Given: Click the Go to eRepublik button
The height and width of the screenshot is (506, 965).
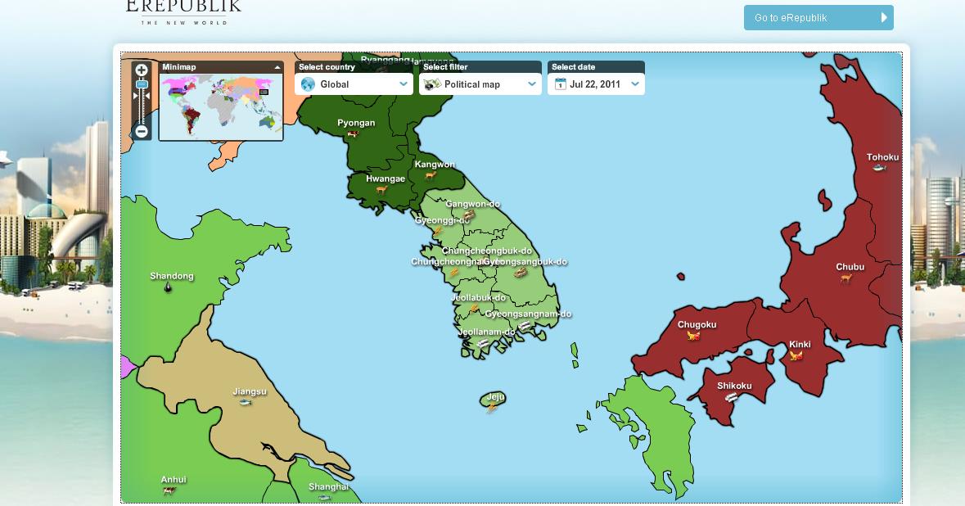Looking at the screenshot, I should [x=818, y=18].
